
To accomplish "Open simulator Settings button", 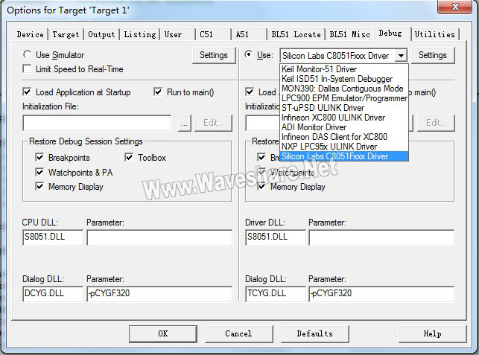I will click(x=214, y=55).
